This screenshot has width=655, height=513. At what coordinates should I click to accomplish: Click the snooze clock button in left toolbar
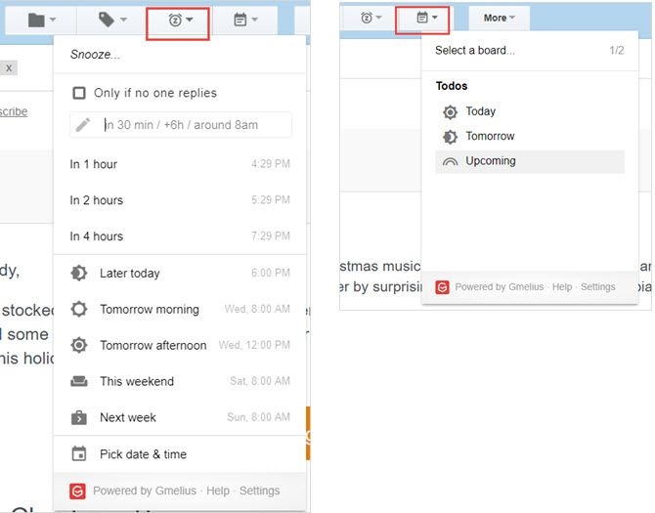tap(180, 20)
